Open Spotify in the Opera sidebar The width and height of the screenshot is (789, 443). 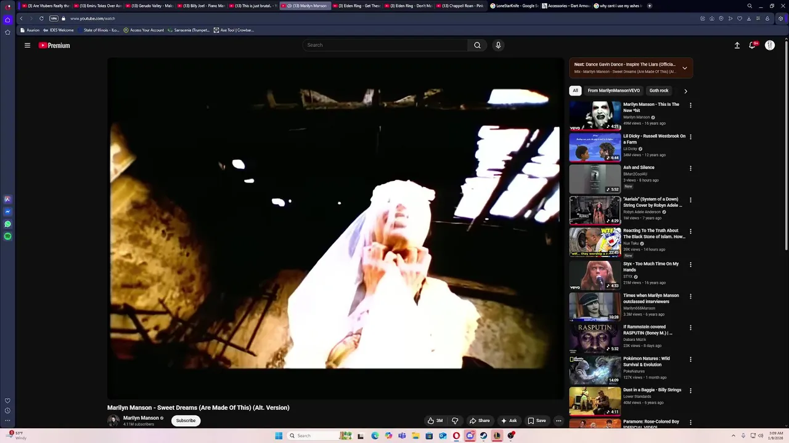(x=7, y=236)
